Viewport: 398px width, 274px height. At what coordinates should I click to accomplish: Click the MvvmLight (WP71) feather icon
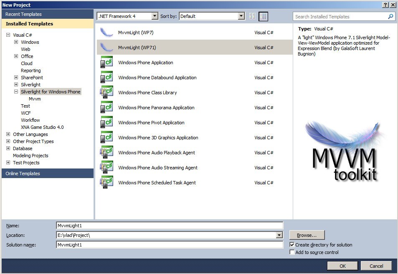(106, 48)
